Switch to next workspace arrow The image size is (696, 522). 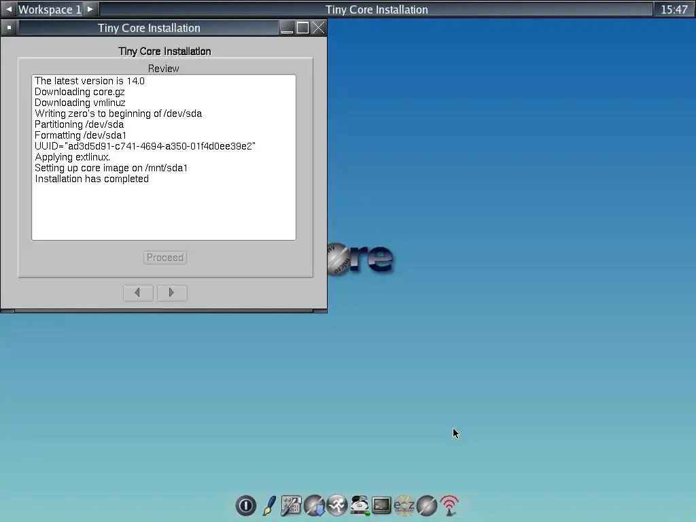click(x=90, y=10)
